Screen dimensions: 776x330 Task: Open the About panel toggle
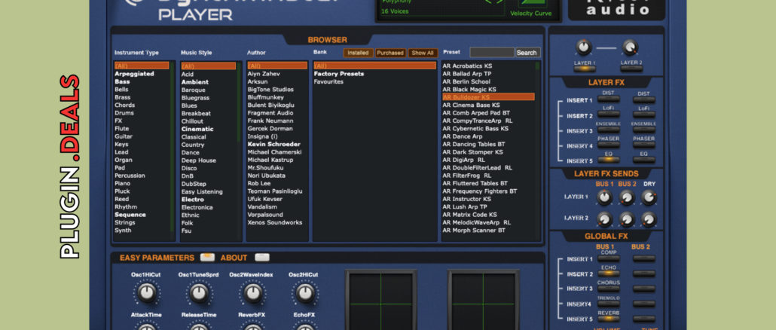tap(262, 257)
